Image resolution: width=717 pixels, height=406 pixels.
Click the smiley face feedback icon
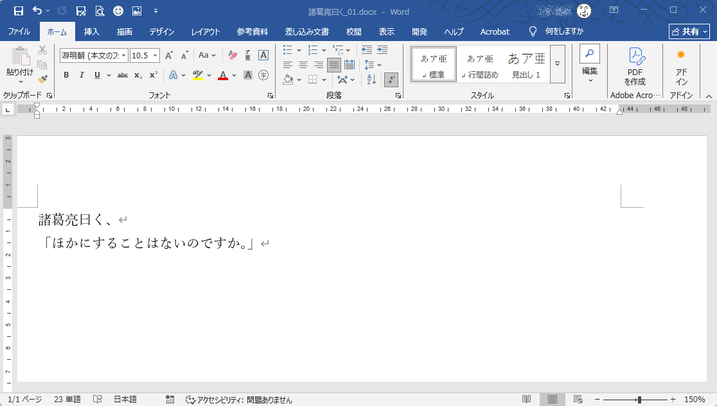tap(118, 11)
